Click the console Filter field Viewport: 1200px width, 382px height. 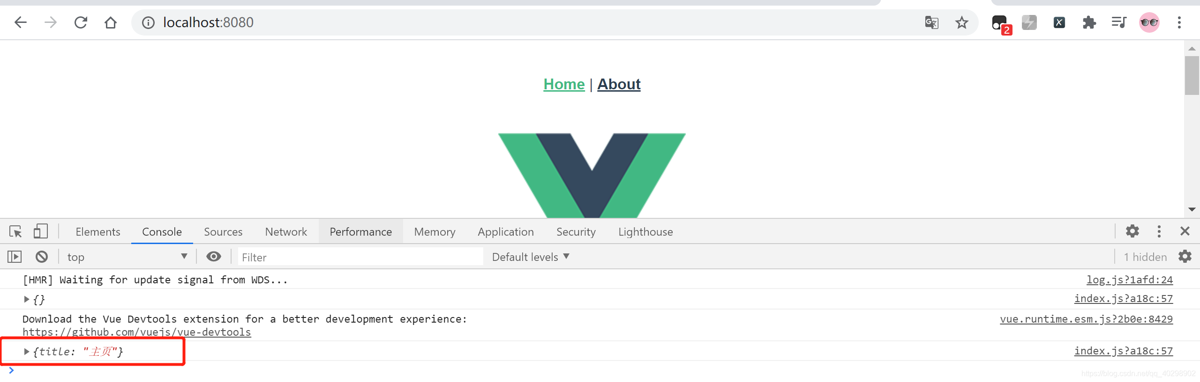click(360, 257)
